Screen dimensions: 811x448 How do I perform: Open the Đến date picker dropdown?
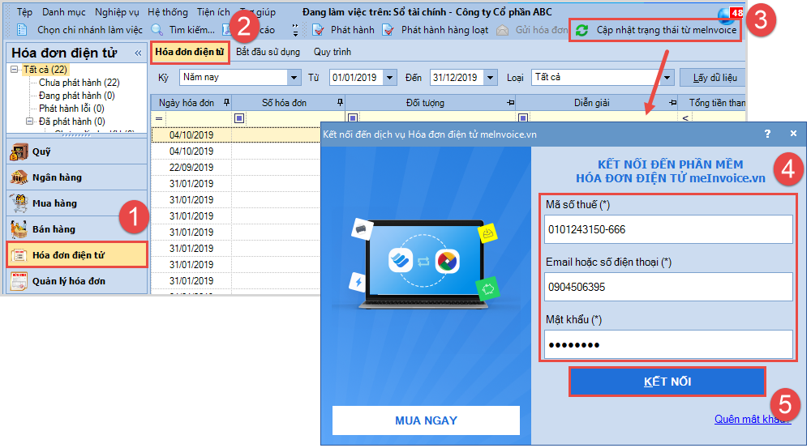[489, 78]
